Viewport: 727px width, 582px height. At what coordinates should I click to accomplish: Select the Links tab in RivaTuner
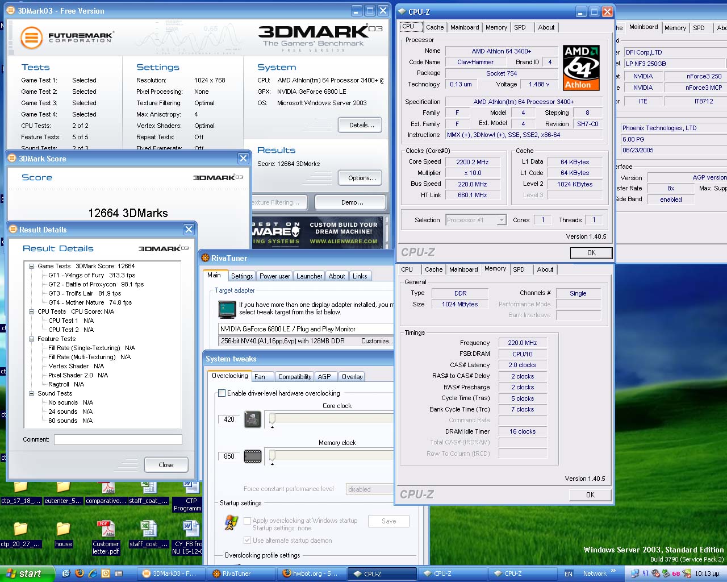click(360, 276)
